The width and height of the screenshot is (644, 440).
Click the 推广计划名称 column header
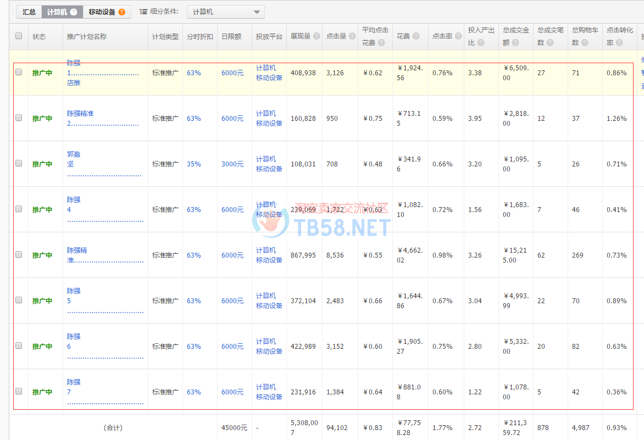(87, 36)
